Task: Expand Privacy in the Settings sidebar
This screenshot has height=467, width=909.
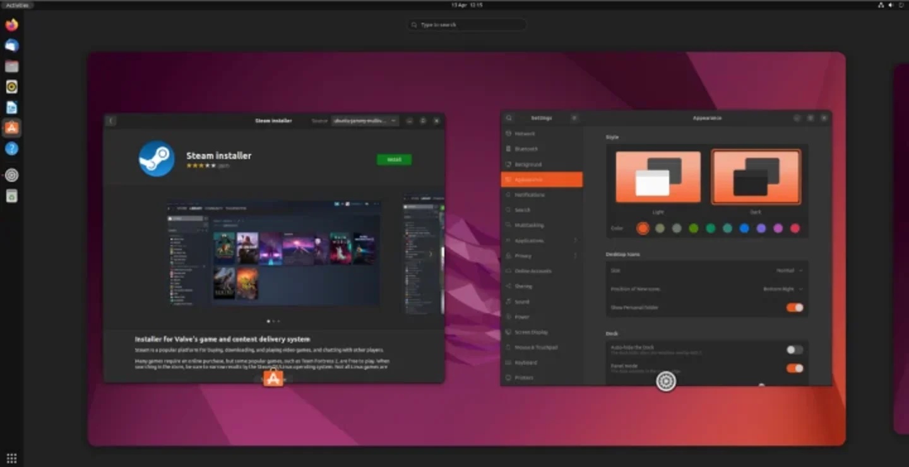Action: point(542,256)
